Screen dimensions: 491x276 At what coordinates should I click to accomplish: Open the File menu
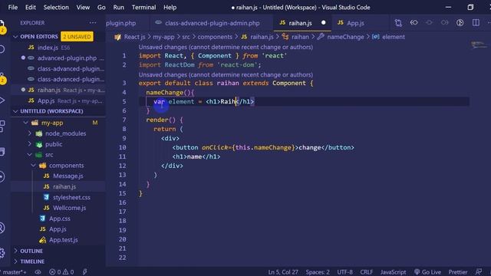point(13,7)
